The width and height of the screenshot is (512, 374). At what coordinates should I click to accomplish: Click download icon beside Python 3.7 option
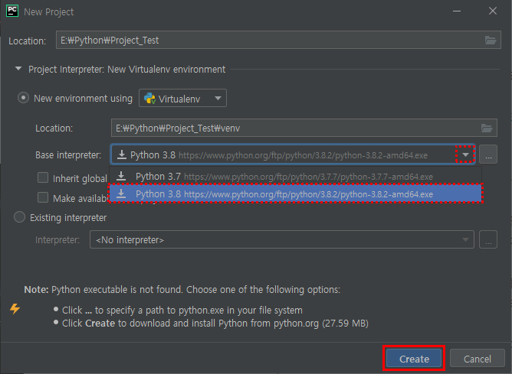(x=121, y=176)
